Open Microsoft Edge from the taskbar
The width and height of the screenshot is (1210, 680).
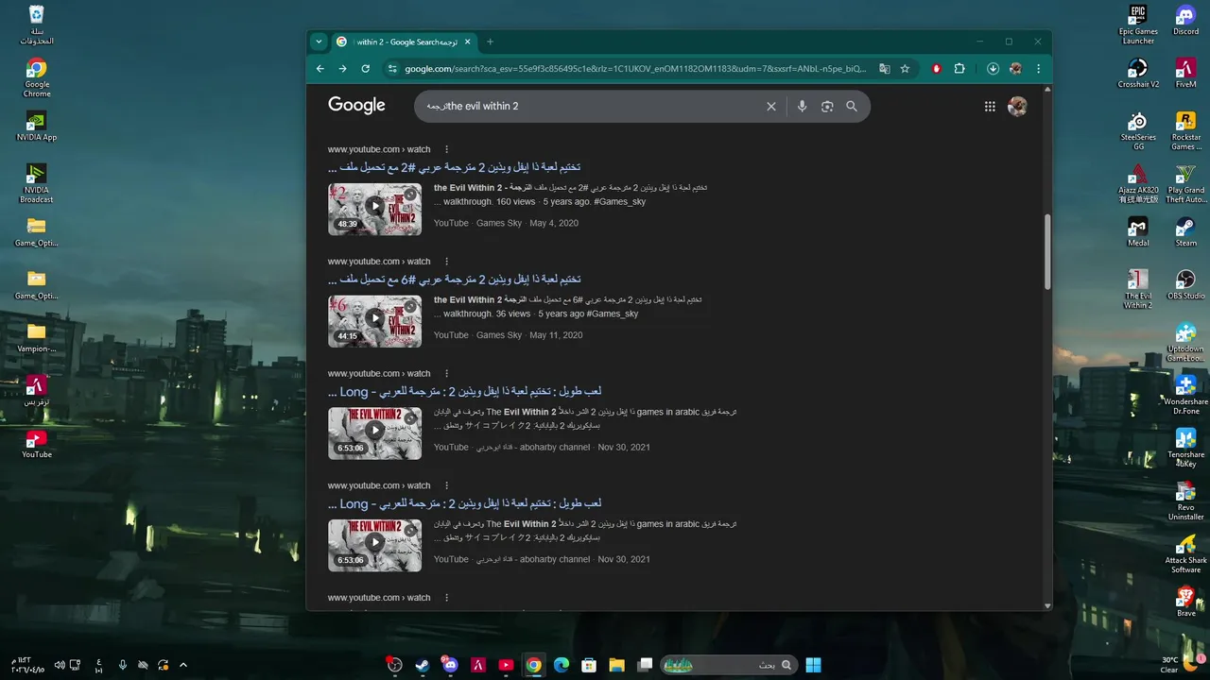(x=562, y=665)
